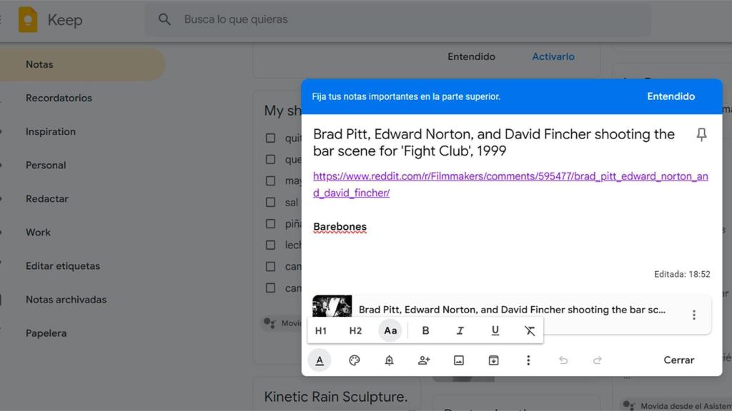The width and height of the screenshot is (732, 411).
Task: Tick the checkbox next to 'sal'
Action: [272, 202]
